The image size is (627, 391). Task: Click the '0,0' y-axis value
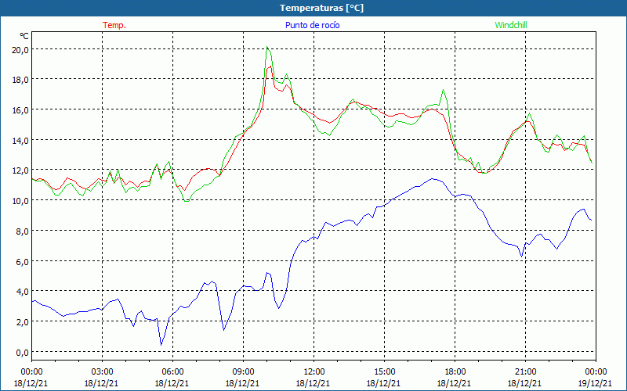click(23, 352)
